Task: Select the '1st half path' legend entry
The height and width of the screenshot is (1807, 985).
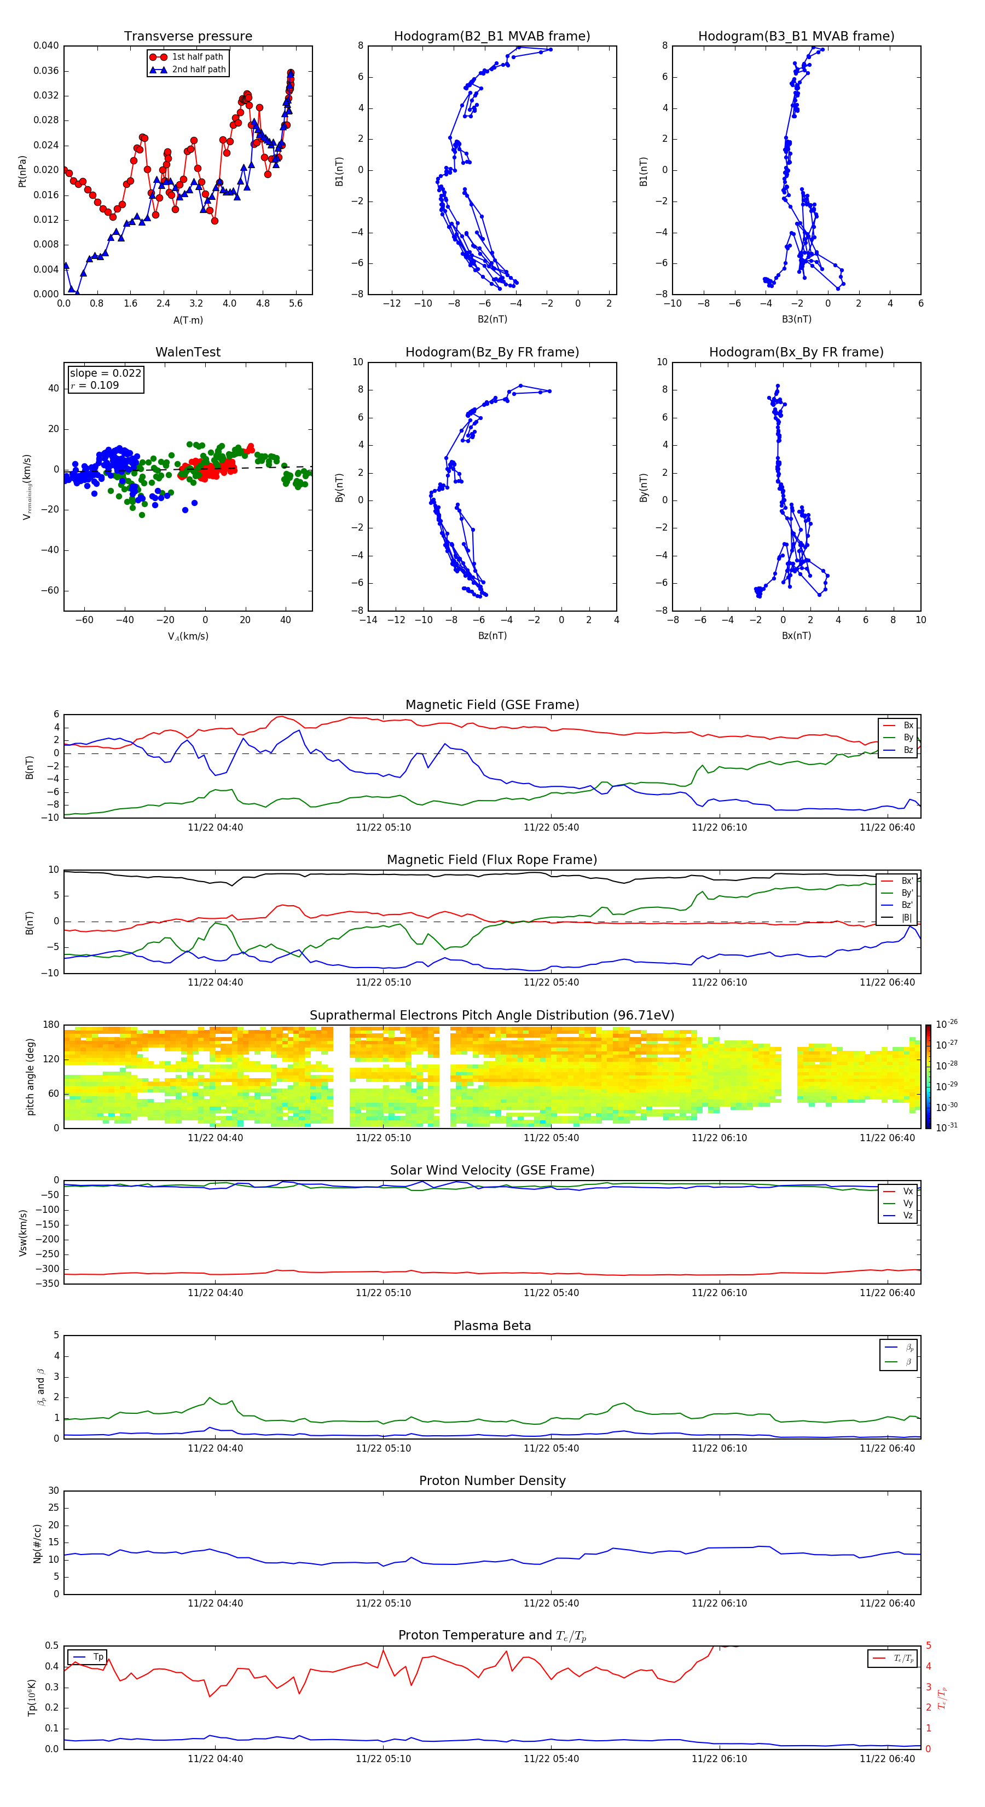Action: pos(187,57)
